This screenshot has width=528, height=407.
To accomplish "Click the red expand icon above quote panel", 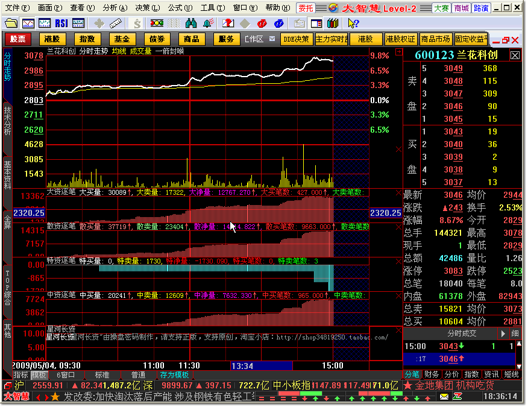I will point(398,52).
